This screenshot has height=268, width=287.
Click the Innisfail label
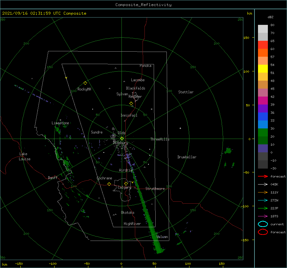click(x=129, y=115)
